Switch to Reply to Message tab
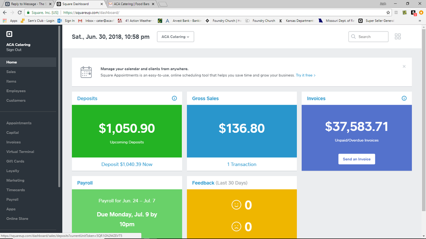 click(x=29, y=4)
